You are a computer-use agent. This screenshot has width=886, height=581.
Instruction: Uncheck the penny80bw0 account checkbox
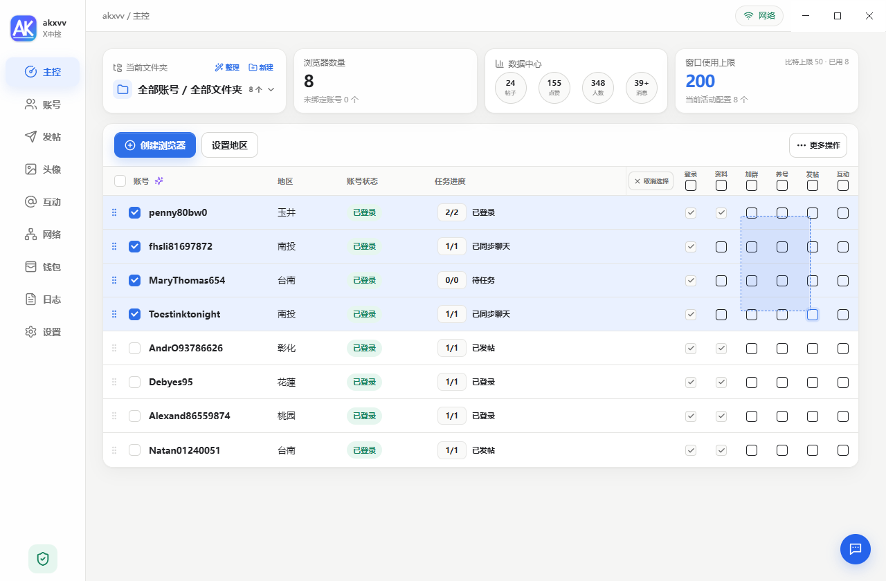click(x=135, y=212)
